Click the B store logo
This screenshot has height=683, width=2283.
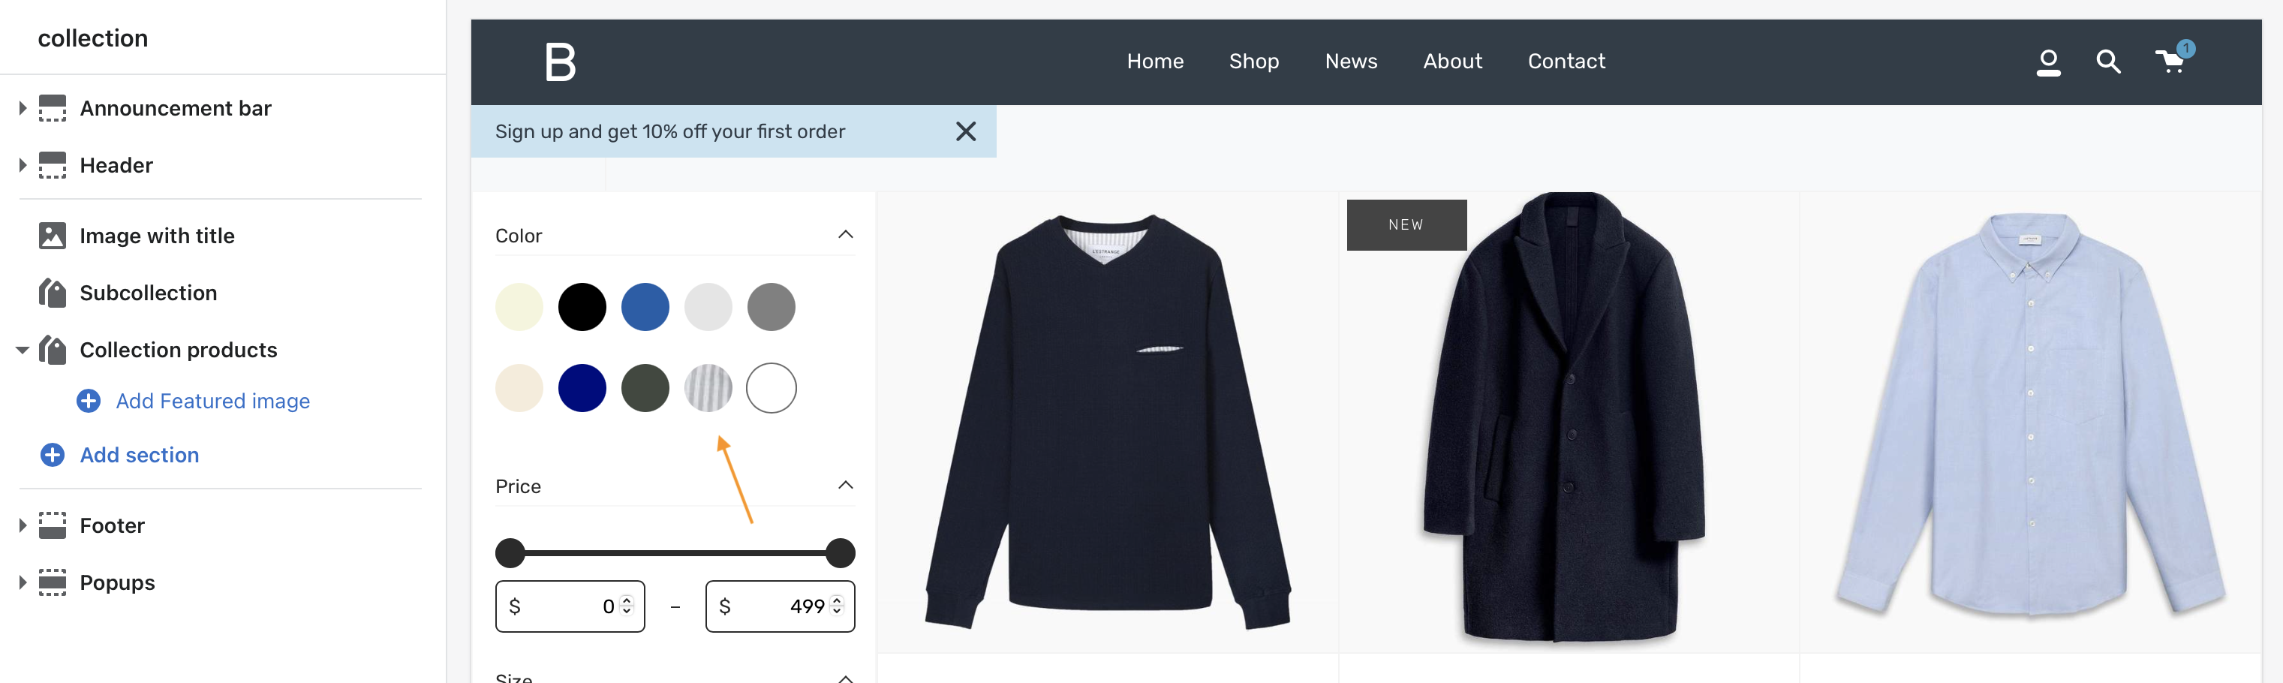[x=559, y=62]
